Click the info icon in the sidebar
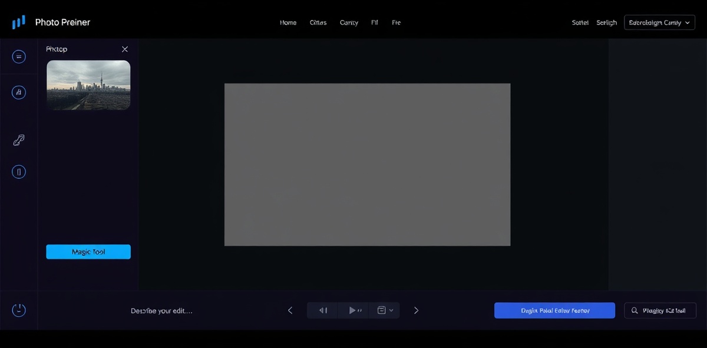 (x=18, y=171)
